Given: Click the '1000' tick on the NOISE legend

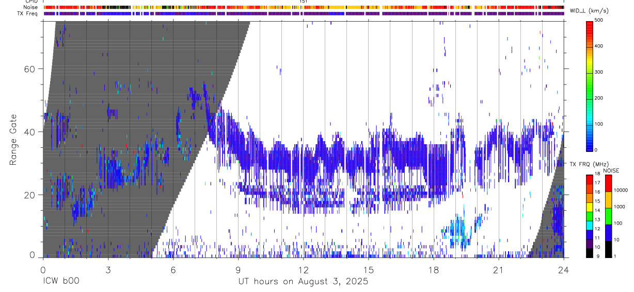Looking at the screenshot, I should point(620,207).
